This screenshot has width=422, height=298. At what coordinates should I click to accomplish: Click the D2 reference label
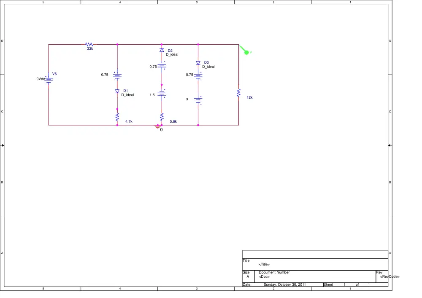[x=170, y=51]
